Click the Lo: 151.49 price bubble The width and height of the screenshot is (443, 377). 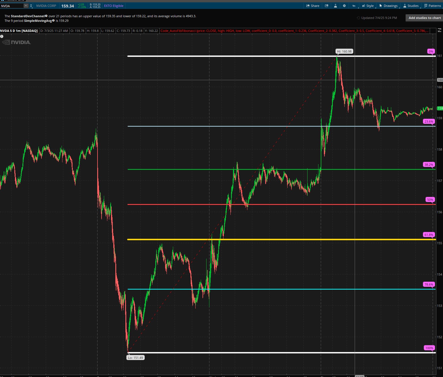[x=135, y=358]
